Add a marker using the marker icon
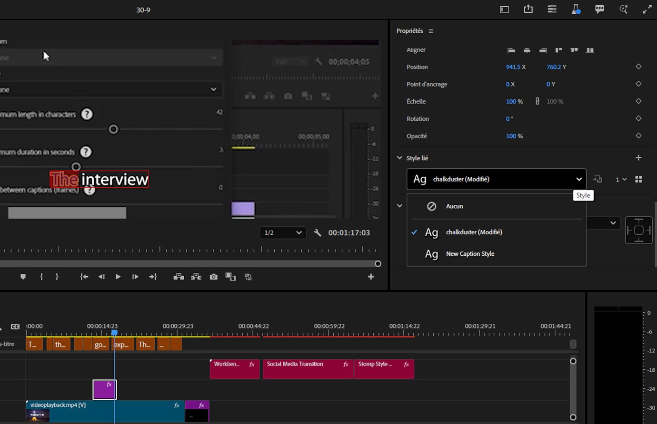Viewport: 657px width, 424px height. [x=23, y=277]
